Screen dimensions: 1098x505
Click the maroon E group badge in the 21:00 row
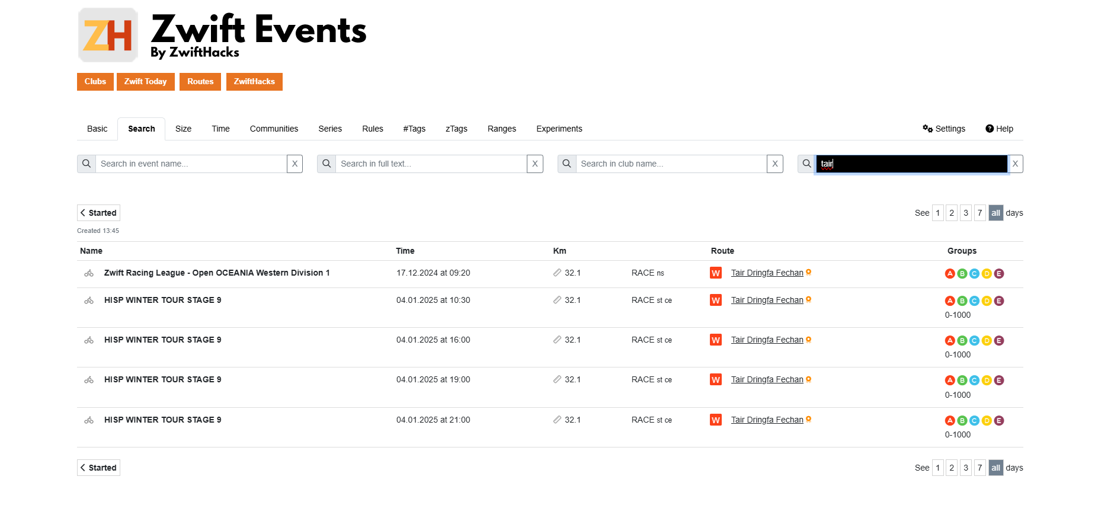(x=999, y=421)
